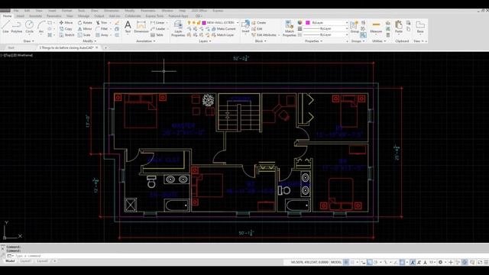
Task: Click the Leader tool
Action: click(158, 29)
